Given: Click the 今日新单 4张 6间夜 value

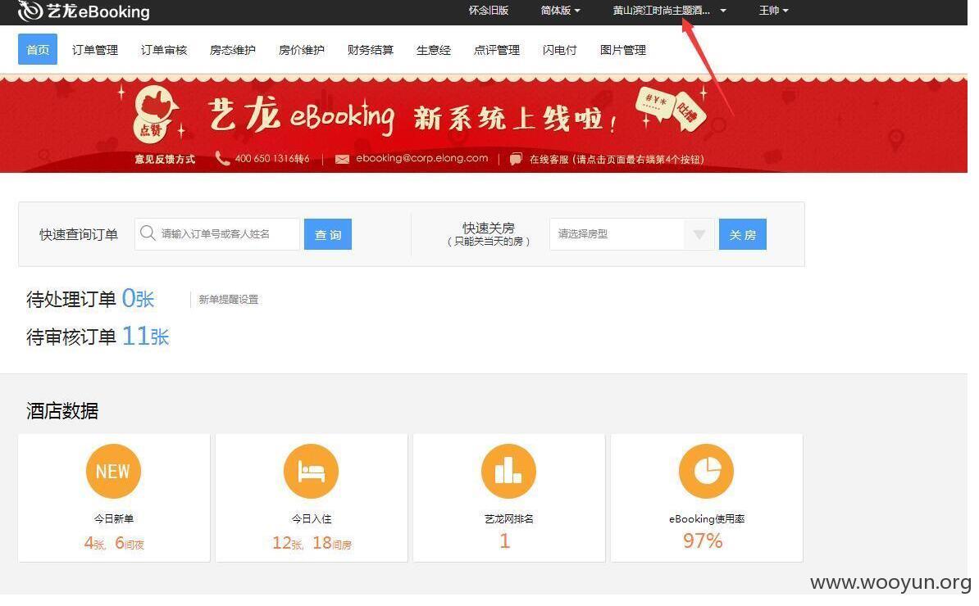Looking at the screenshot, I should [114, 543].
